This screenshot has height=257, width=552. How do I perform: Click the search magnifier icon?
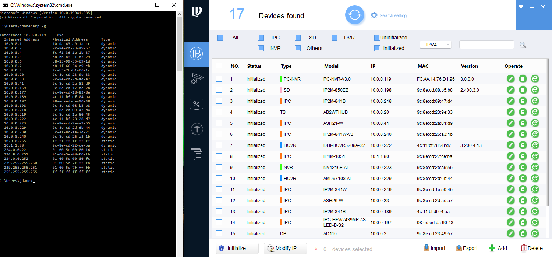click(523, 45)
